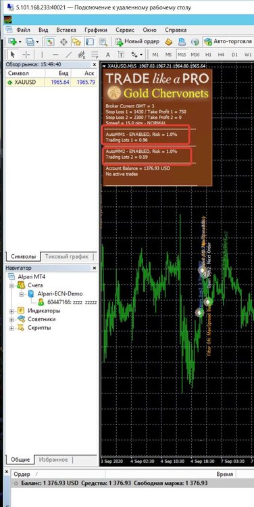Viewport: 254px width, 507px height.
Task: Switch chart to W1 timeframe
Action: tap(248, 54)
